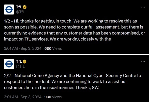Click thread connector line above second avatar
149x102 pixels.
pos(9,57)
